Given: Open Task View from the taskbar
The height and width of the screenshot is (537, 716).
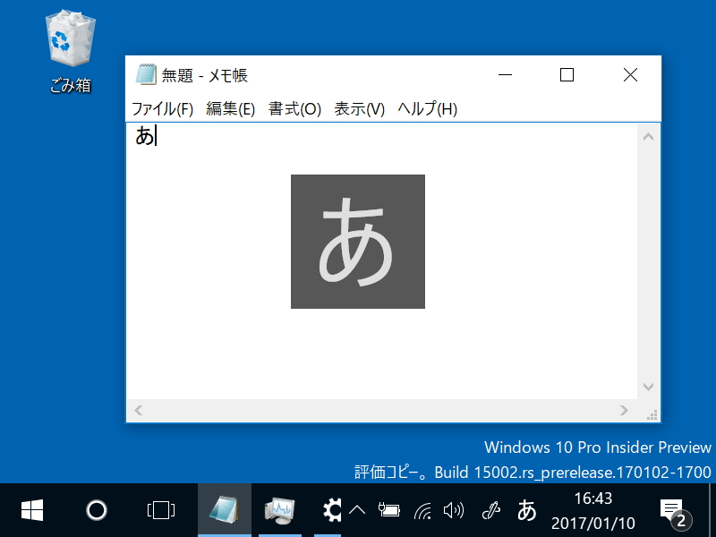Looking at the screenshot, I should pyautogui.click(x=159, y=510).
